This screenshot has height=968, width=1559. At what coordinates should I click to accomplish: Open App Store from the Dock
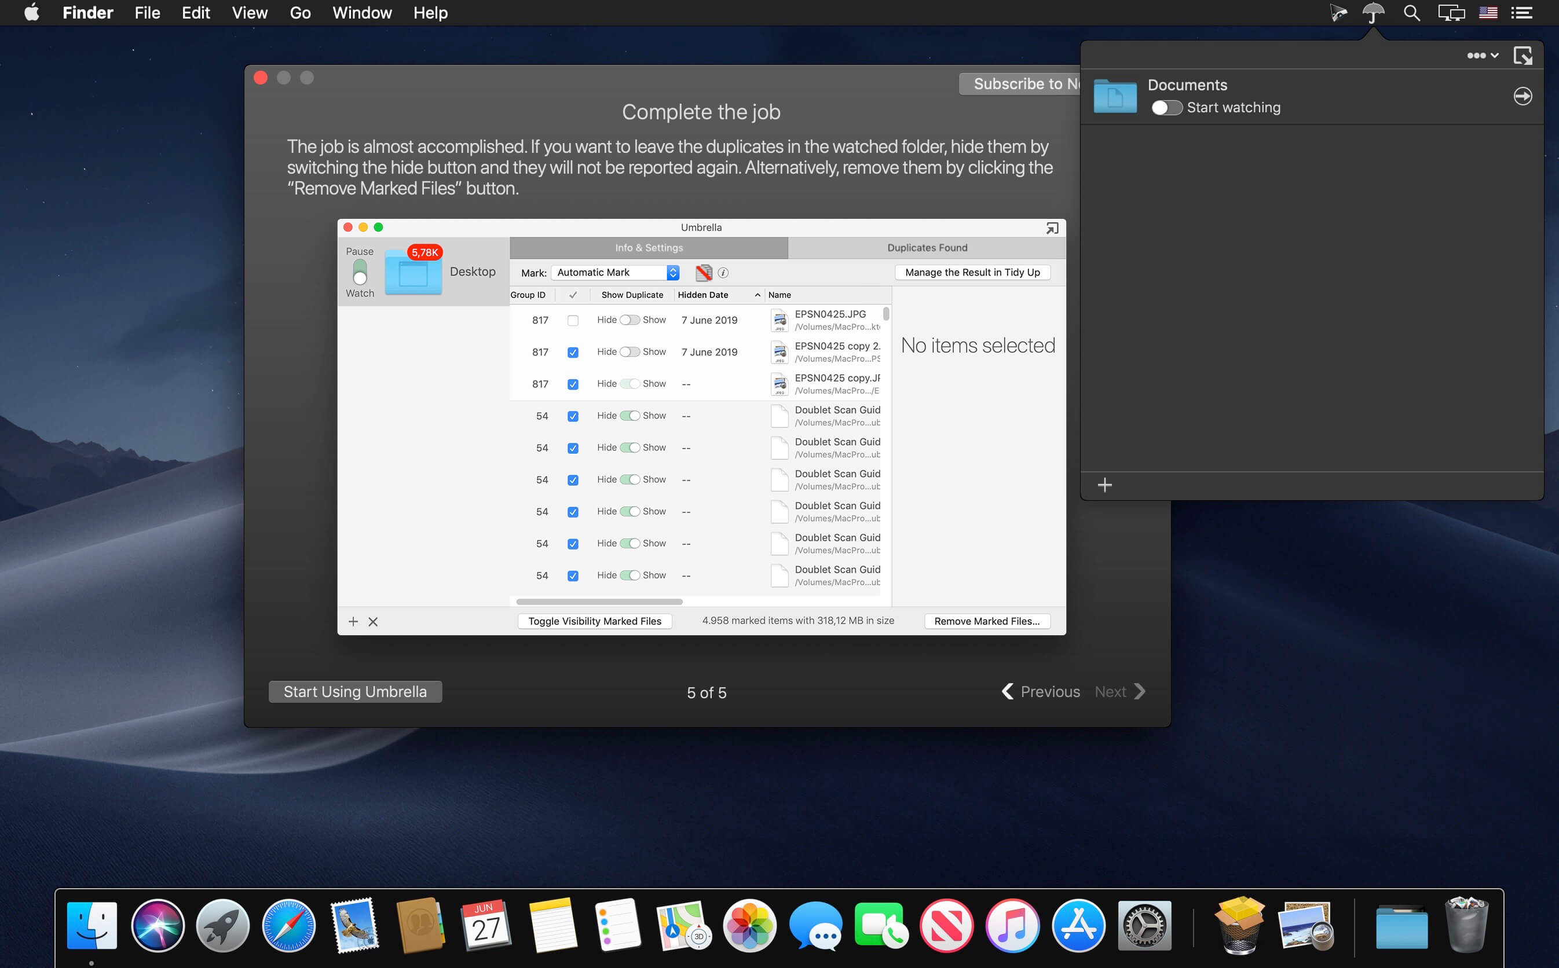pyautogui.click(x=1078, y=926)
